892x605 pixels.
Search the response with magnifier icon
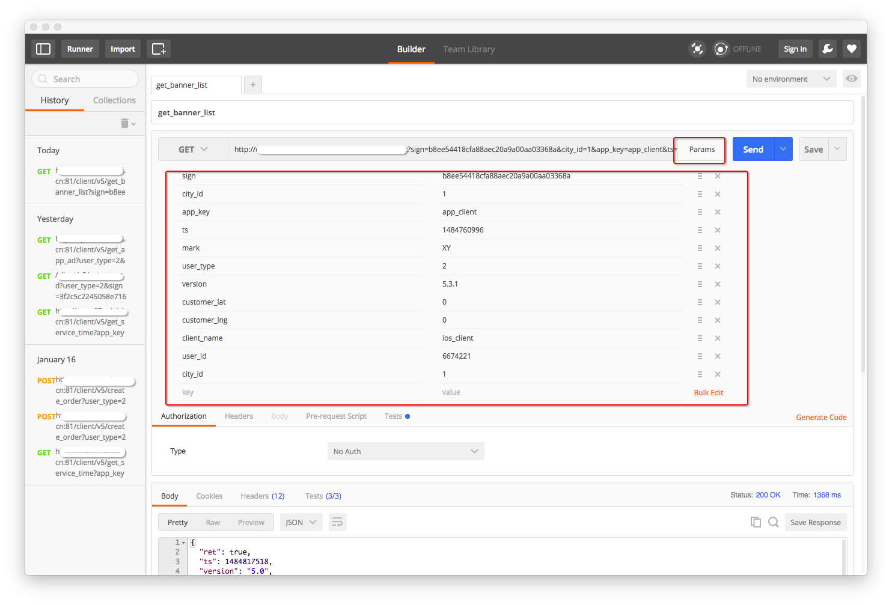pos(774,522)
